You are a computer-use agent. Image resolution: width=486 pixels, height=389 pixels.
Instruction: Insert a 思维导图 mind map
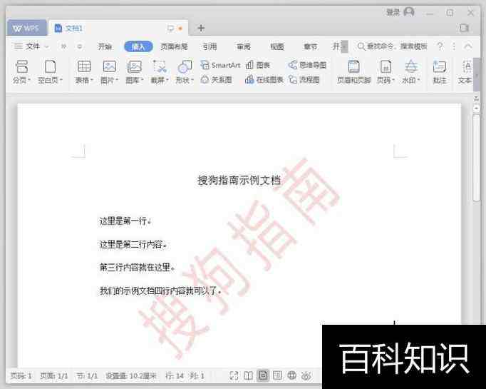tap(307, 65)
